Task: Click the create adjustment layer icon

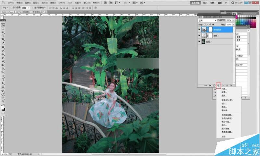Action: [x=219, y=85]
